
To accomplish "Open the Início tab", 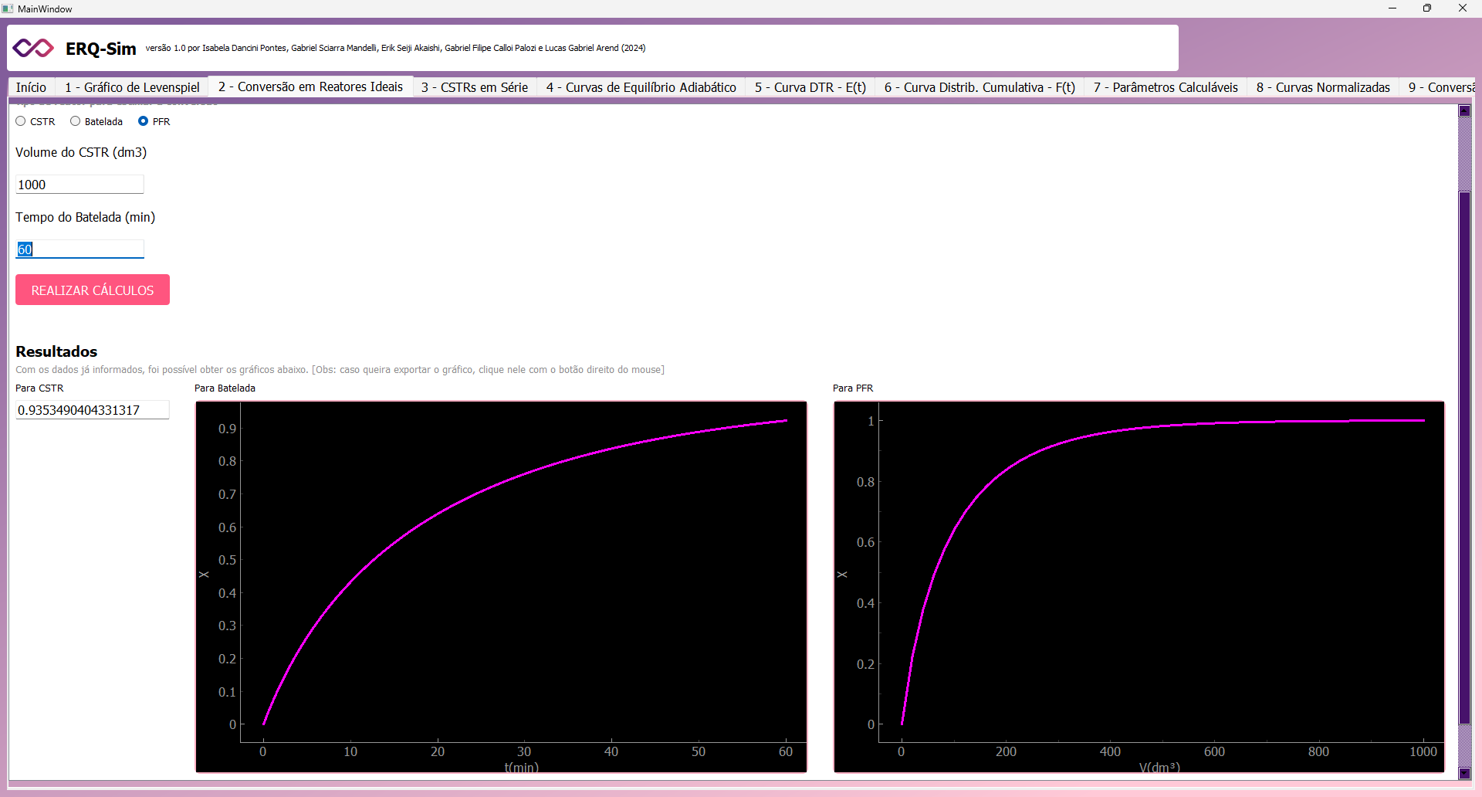I will pyautogui.click(x=31, y=87).
